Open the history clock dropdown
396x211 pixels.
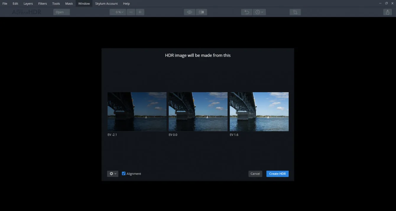tap(259, 12)
